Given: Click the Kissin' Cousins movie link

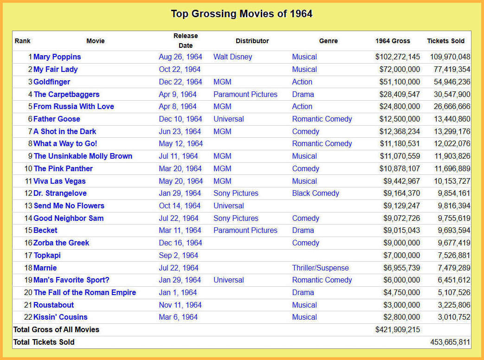Looking at the screenshot, I should click(60, 317).
